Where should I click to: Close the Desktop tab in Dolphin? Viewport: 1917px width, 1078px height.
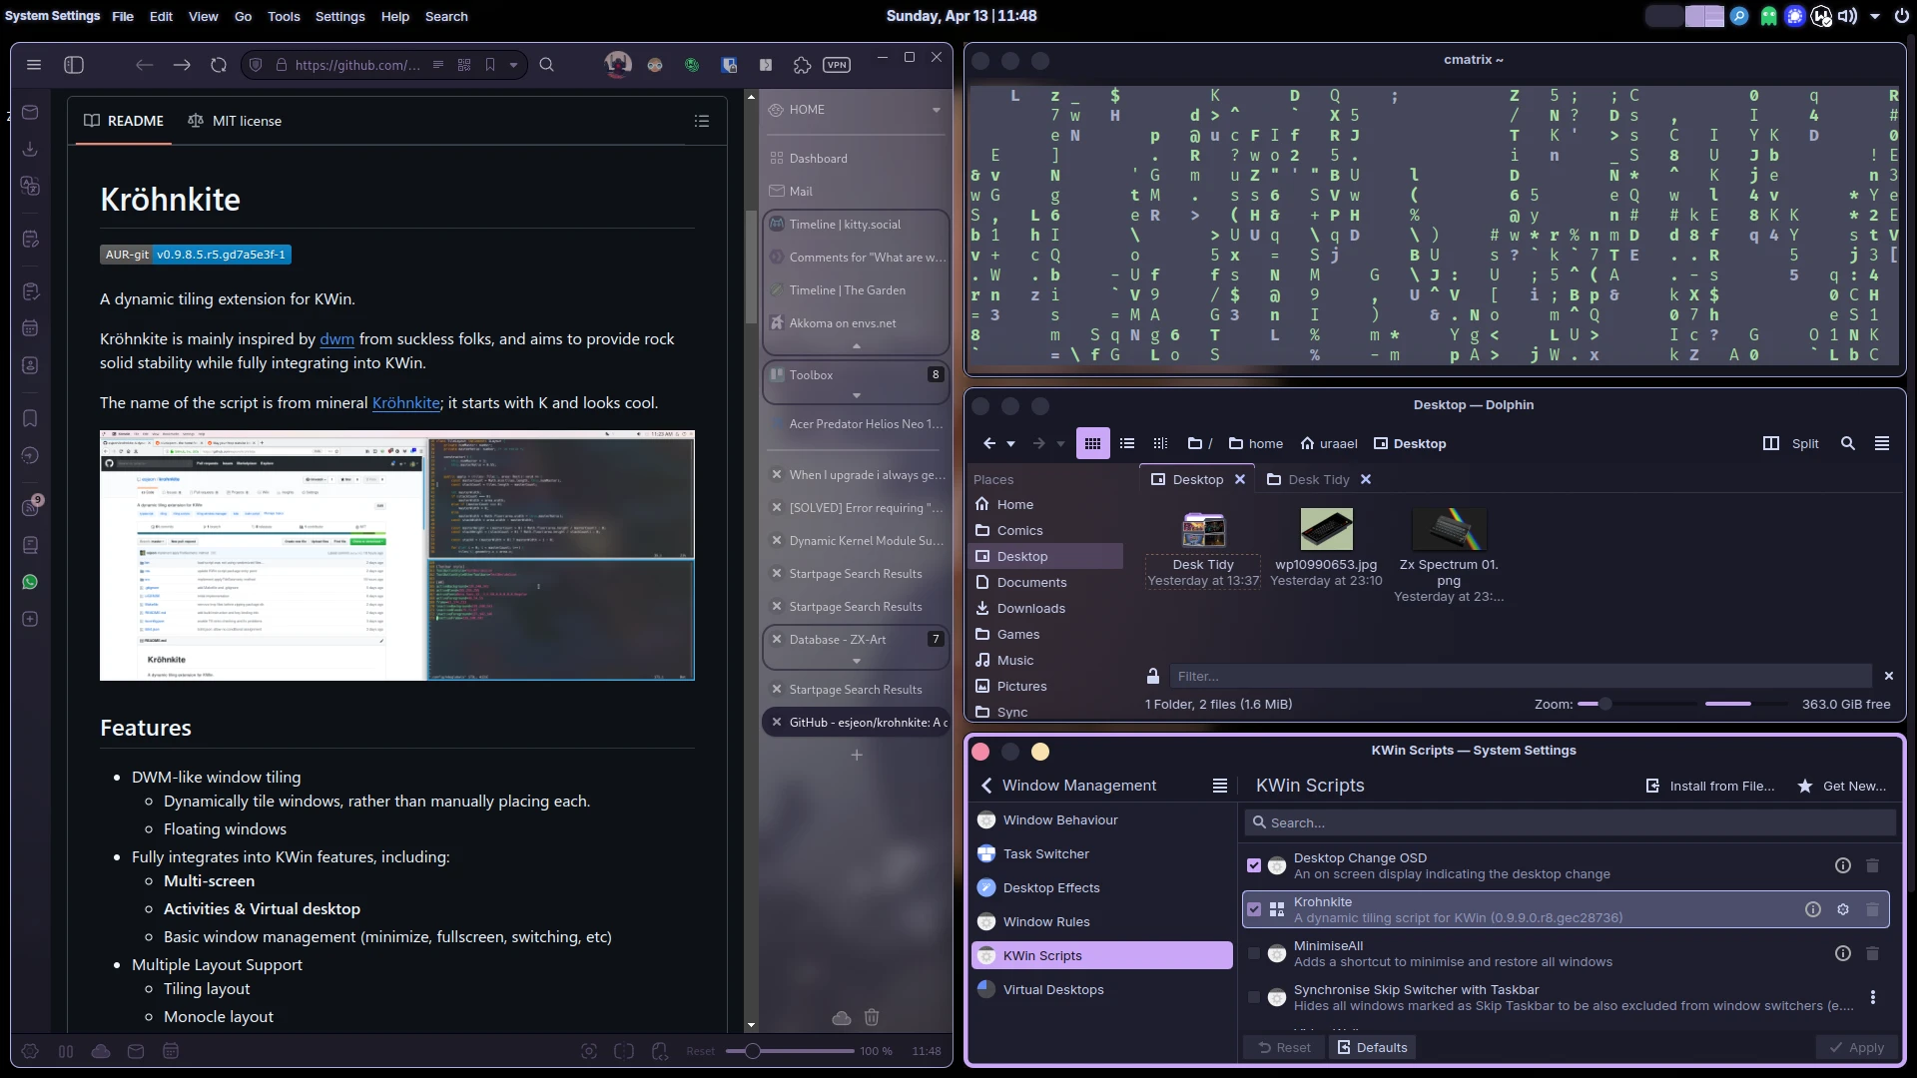coord(1240,479)
